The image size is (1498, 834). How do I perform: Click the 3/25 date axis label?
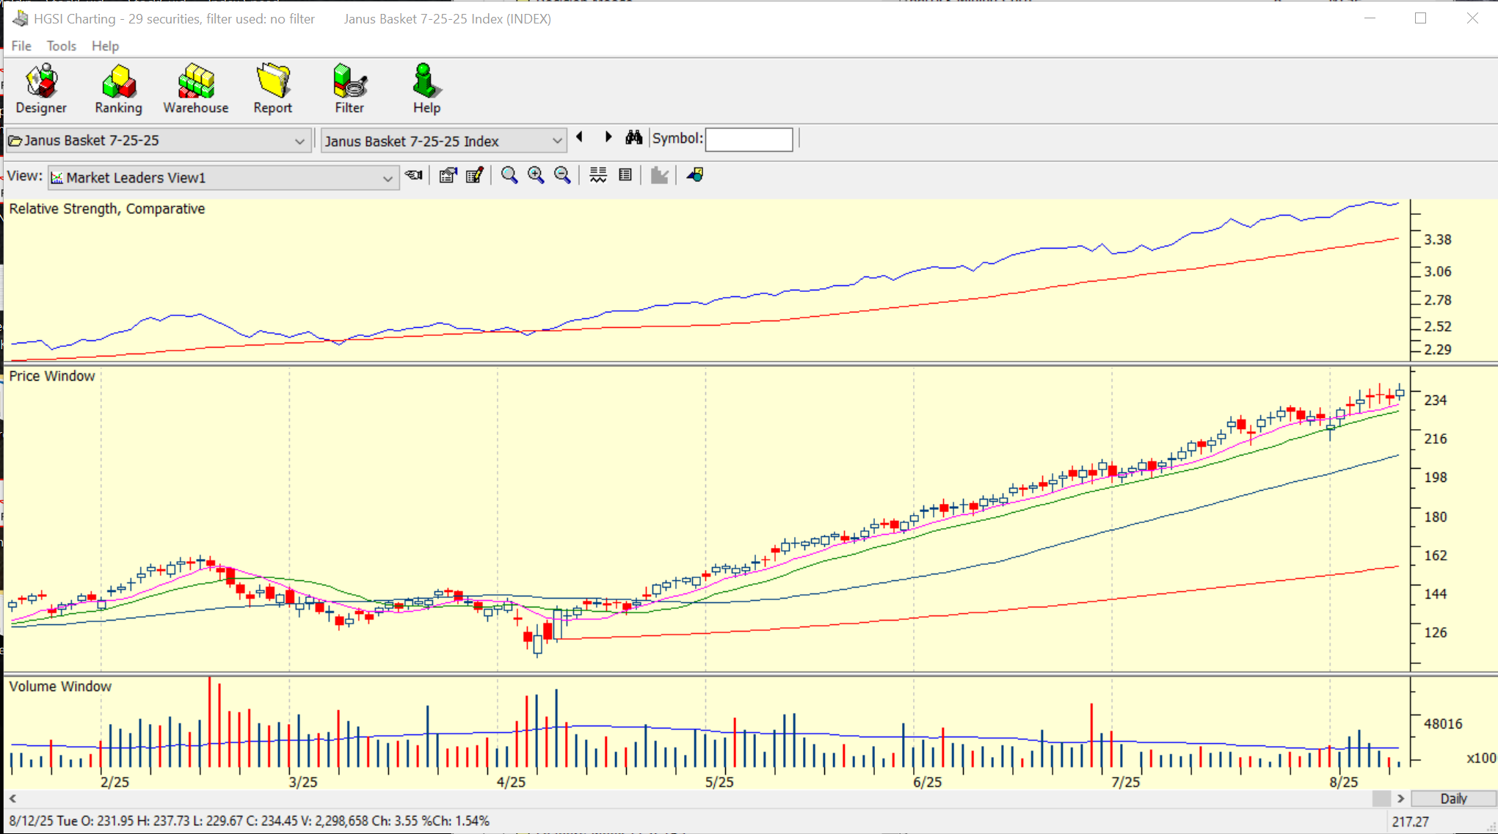pyautogui.click(x=303, y=782)
